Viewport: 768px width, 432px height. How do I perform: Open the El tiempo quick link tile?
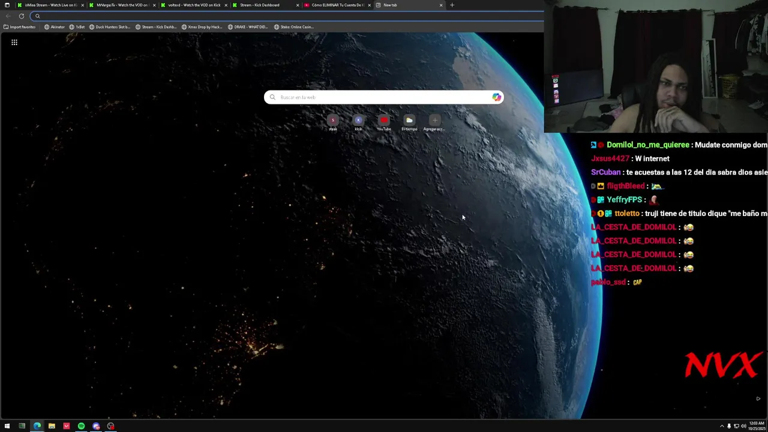(409, 123)
